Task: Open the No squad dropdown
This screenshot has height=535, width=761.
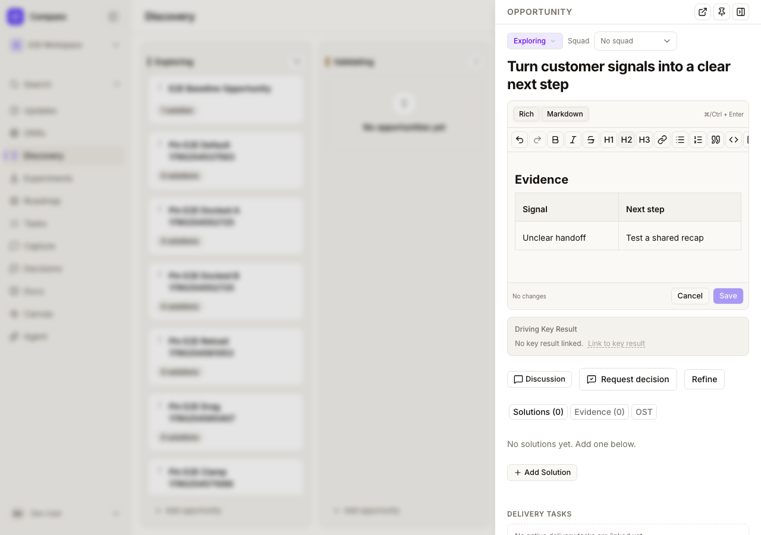Action: pos(636,41)
